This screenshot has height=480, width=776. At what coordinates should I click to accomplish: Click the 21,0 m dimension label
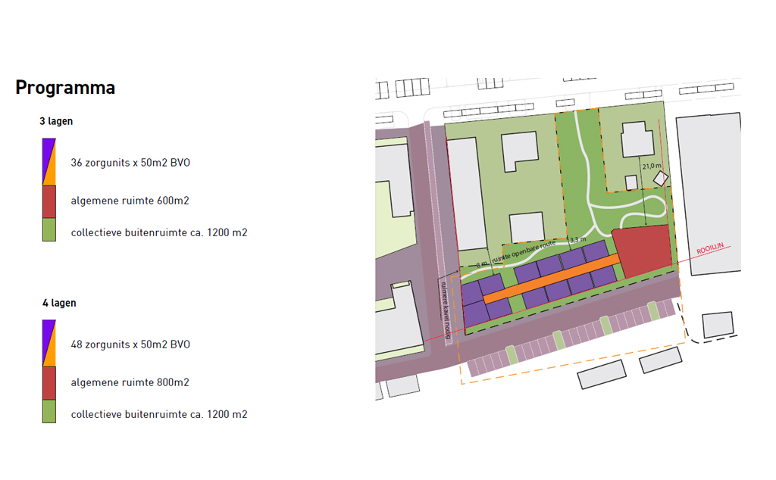(x=652, y=167)
